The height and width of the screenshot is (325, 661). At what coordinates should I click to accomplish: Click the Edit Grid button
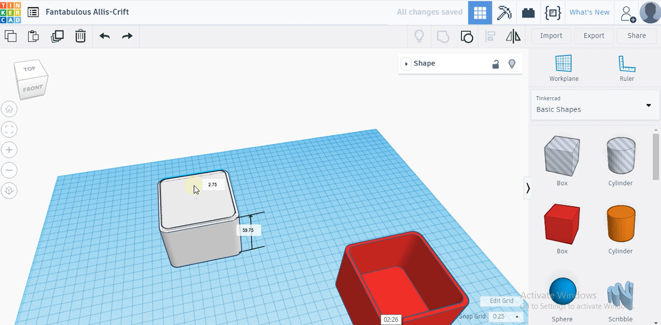(501, 301)
